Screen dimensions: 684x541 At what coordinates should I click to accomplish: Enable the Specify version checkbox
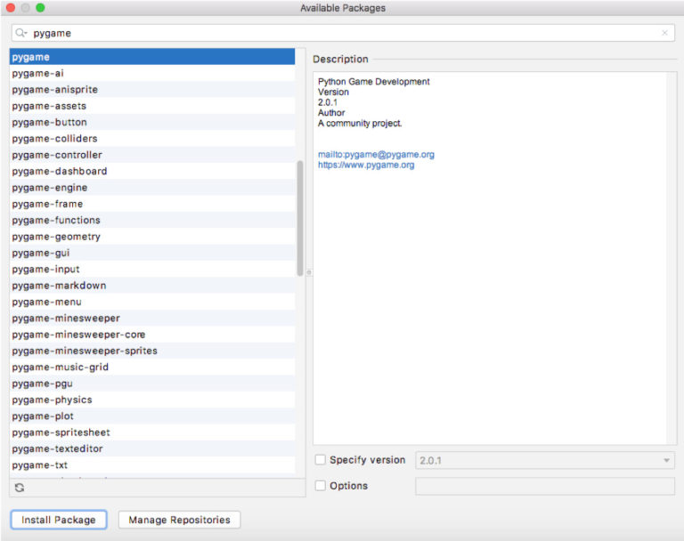[x=321, y=460]
